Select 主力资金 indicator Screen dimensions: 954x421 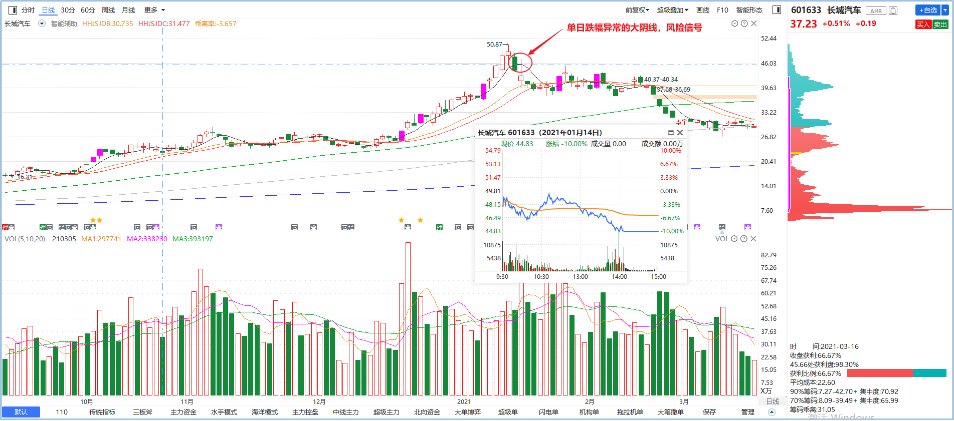click(x=183, y=412)
